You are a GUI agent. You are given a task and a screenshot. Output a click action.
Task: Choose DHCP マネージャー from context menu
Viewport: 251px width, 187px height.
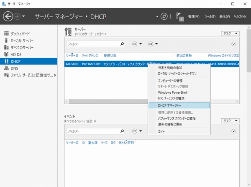[179, 105]
